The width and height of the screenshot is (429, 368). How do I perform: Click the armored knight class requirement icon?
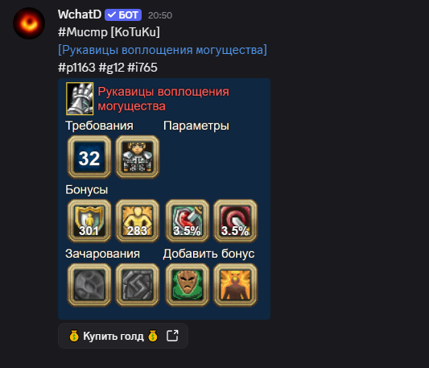coord(138,157)
